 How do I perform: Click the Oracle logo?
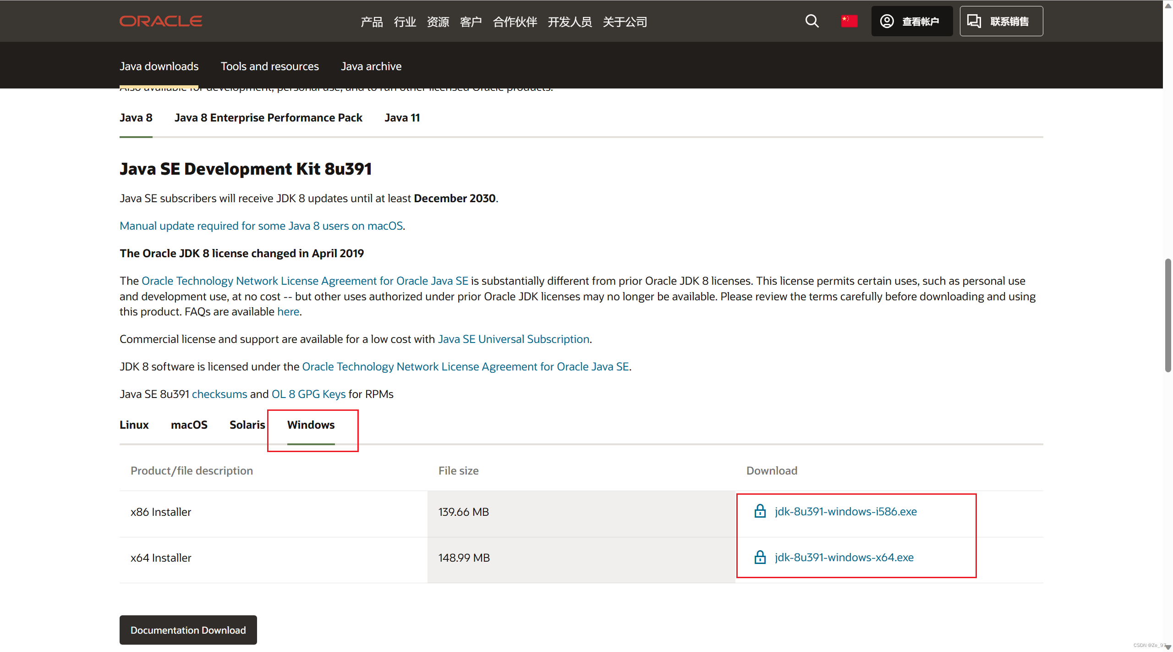pos(161,21)
